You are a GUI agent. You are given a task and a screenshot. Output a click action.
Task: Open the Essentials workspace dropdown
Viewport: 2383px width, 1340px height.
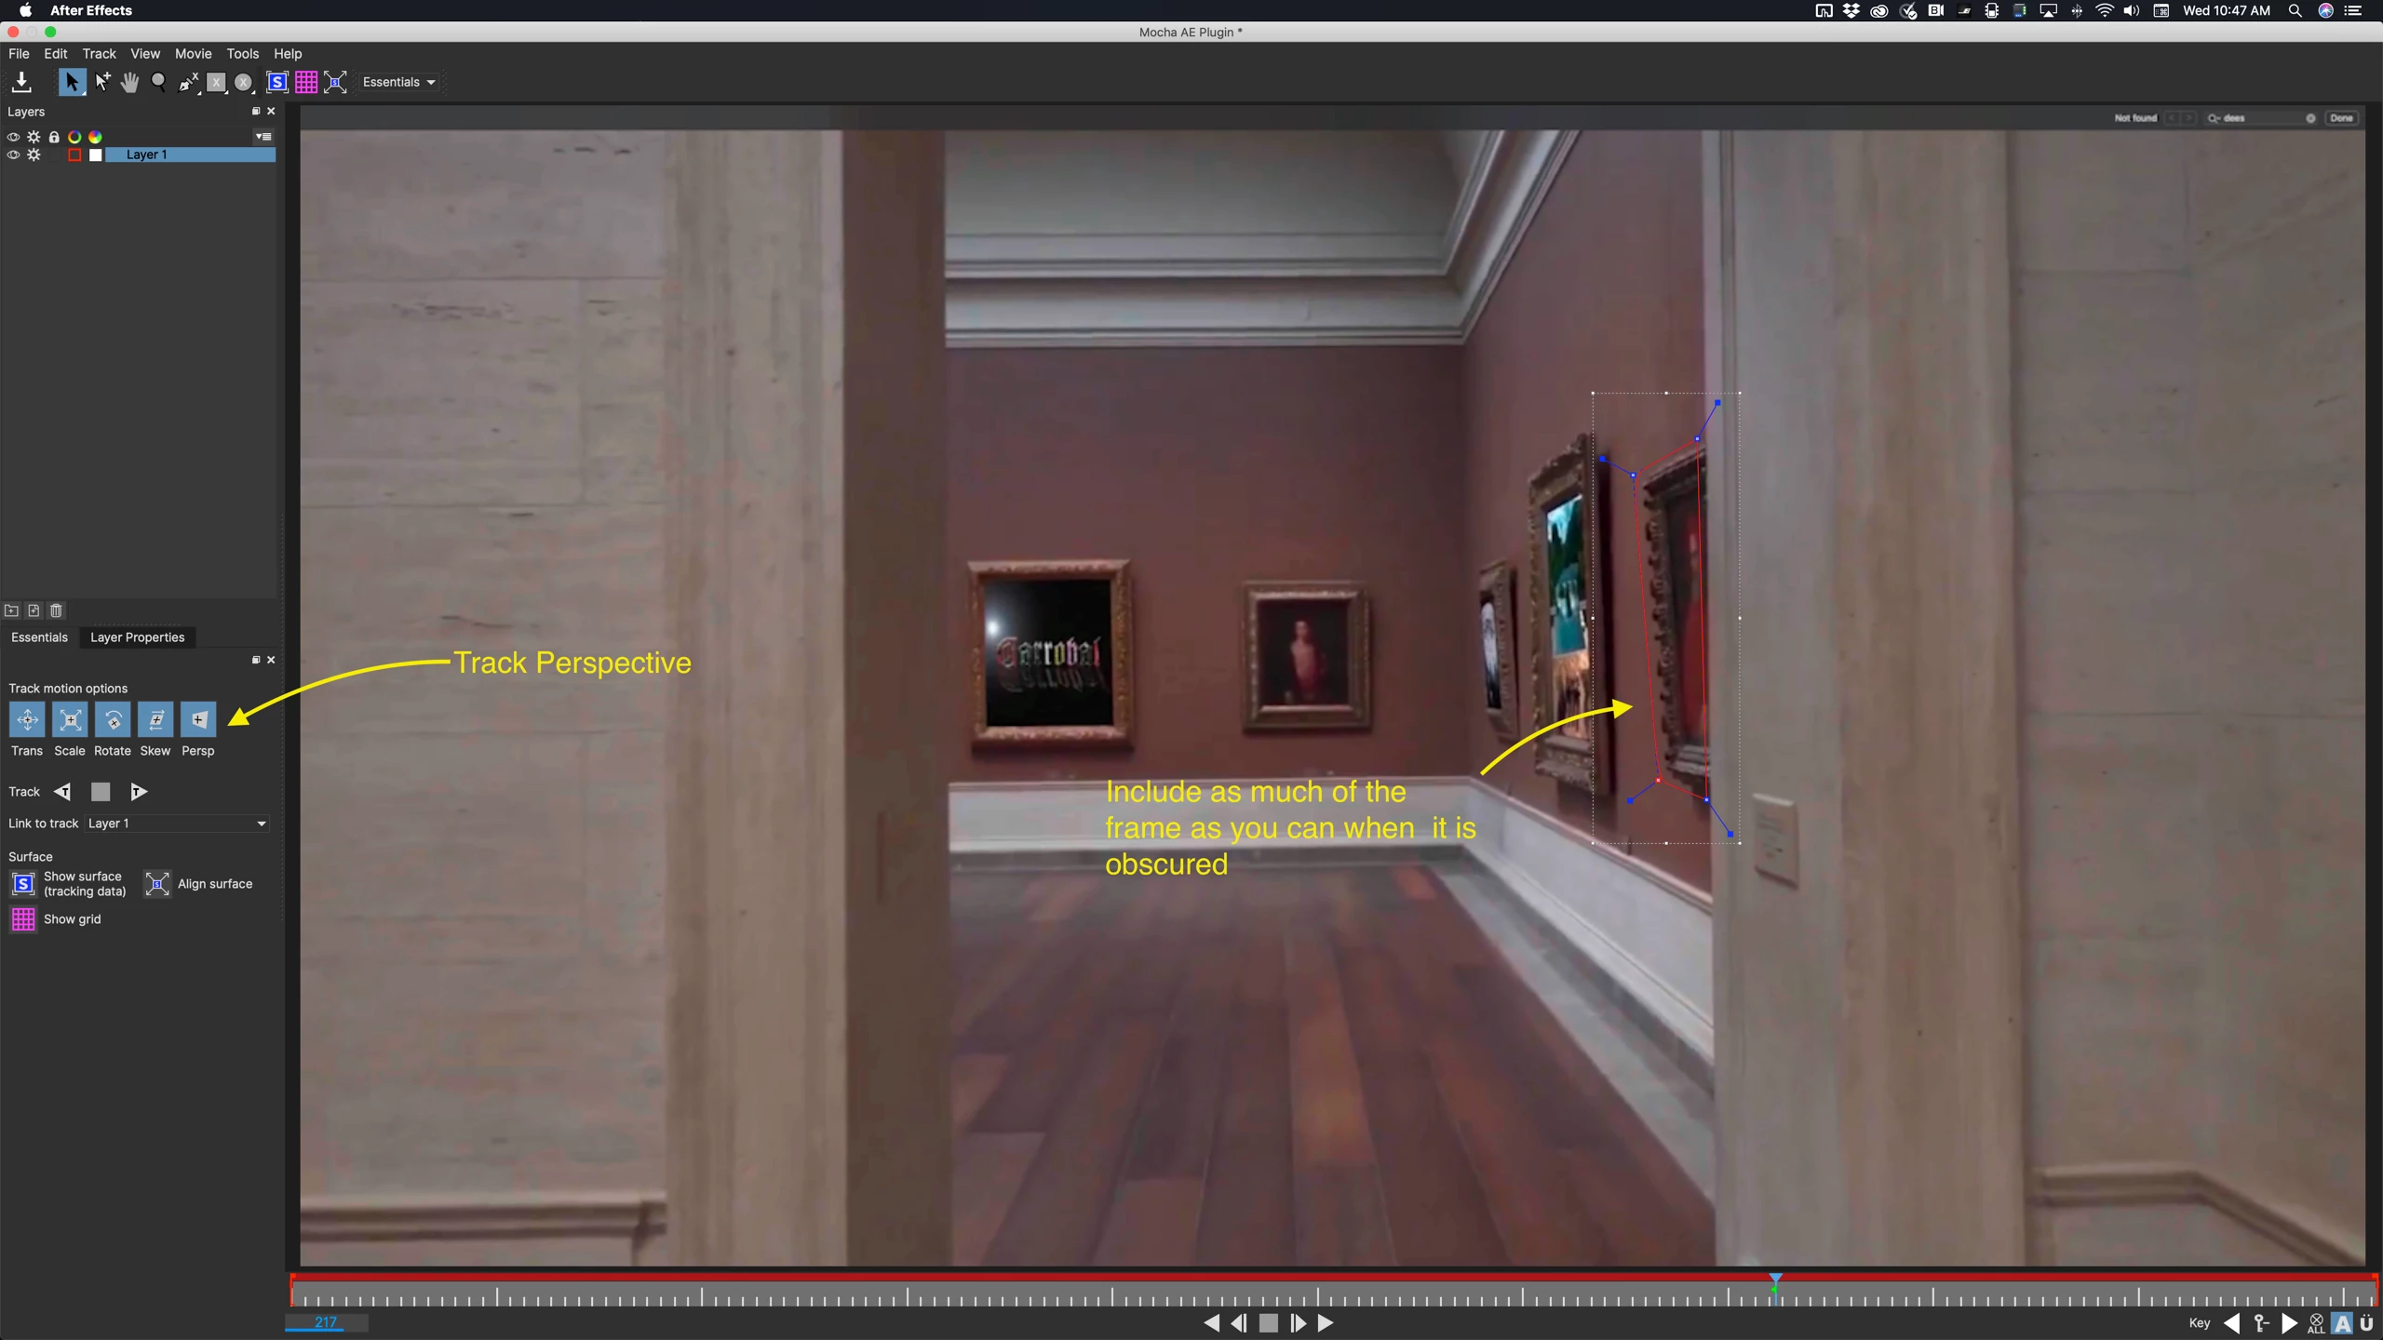coord(398,82)
